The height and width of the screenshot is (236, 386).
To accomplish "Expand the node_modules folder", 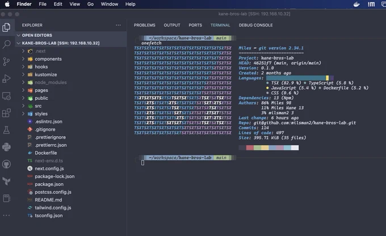I will (x=23, y=82).
